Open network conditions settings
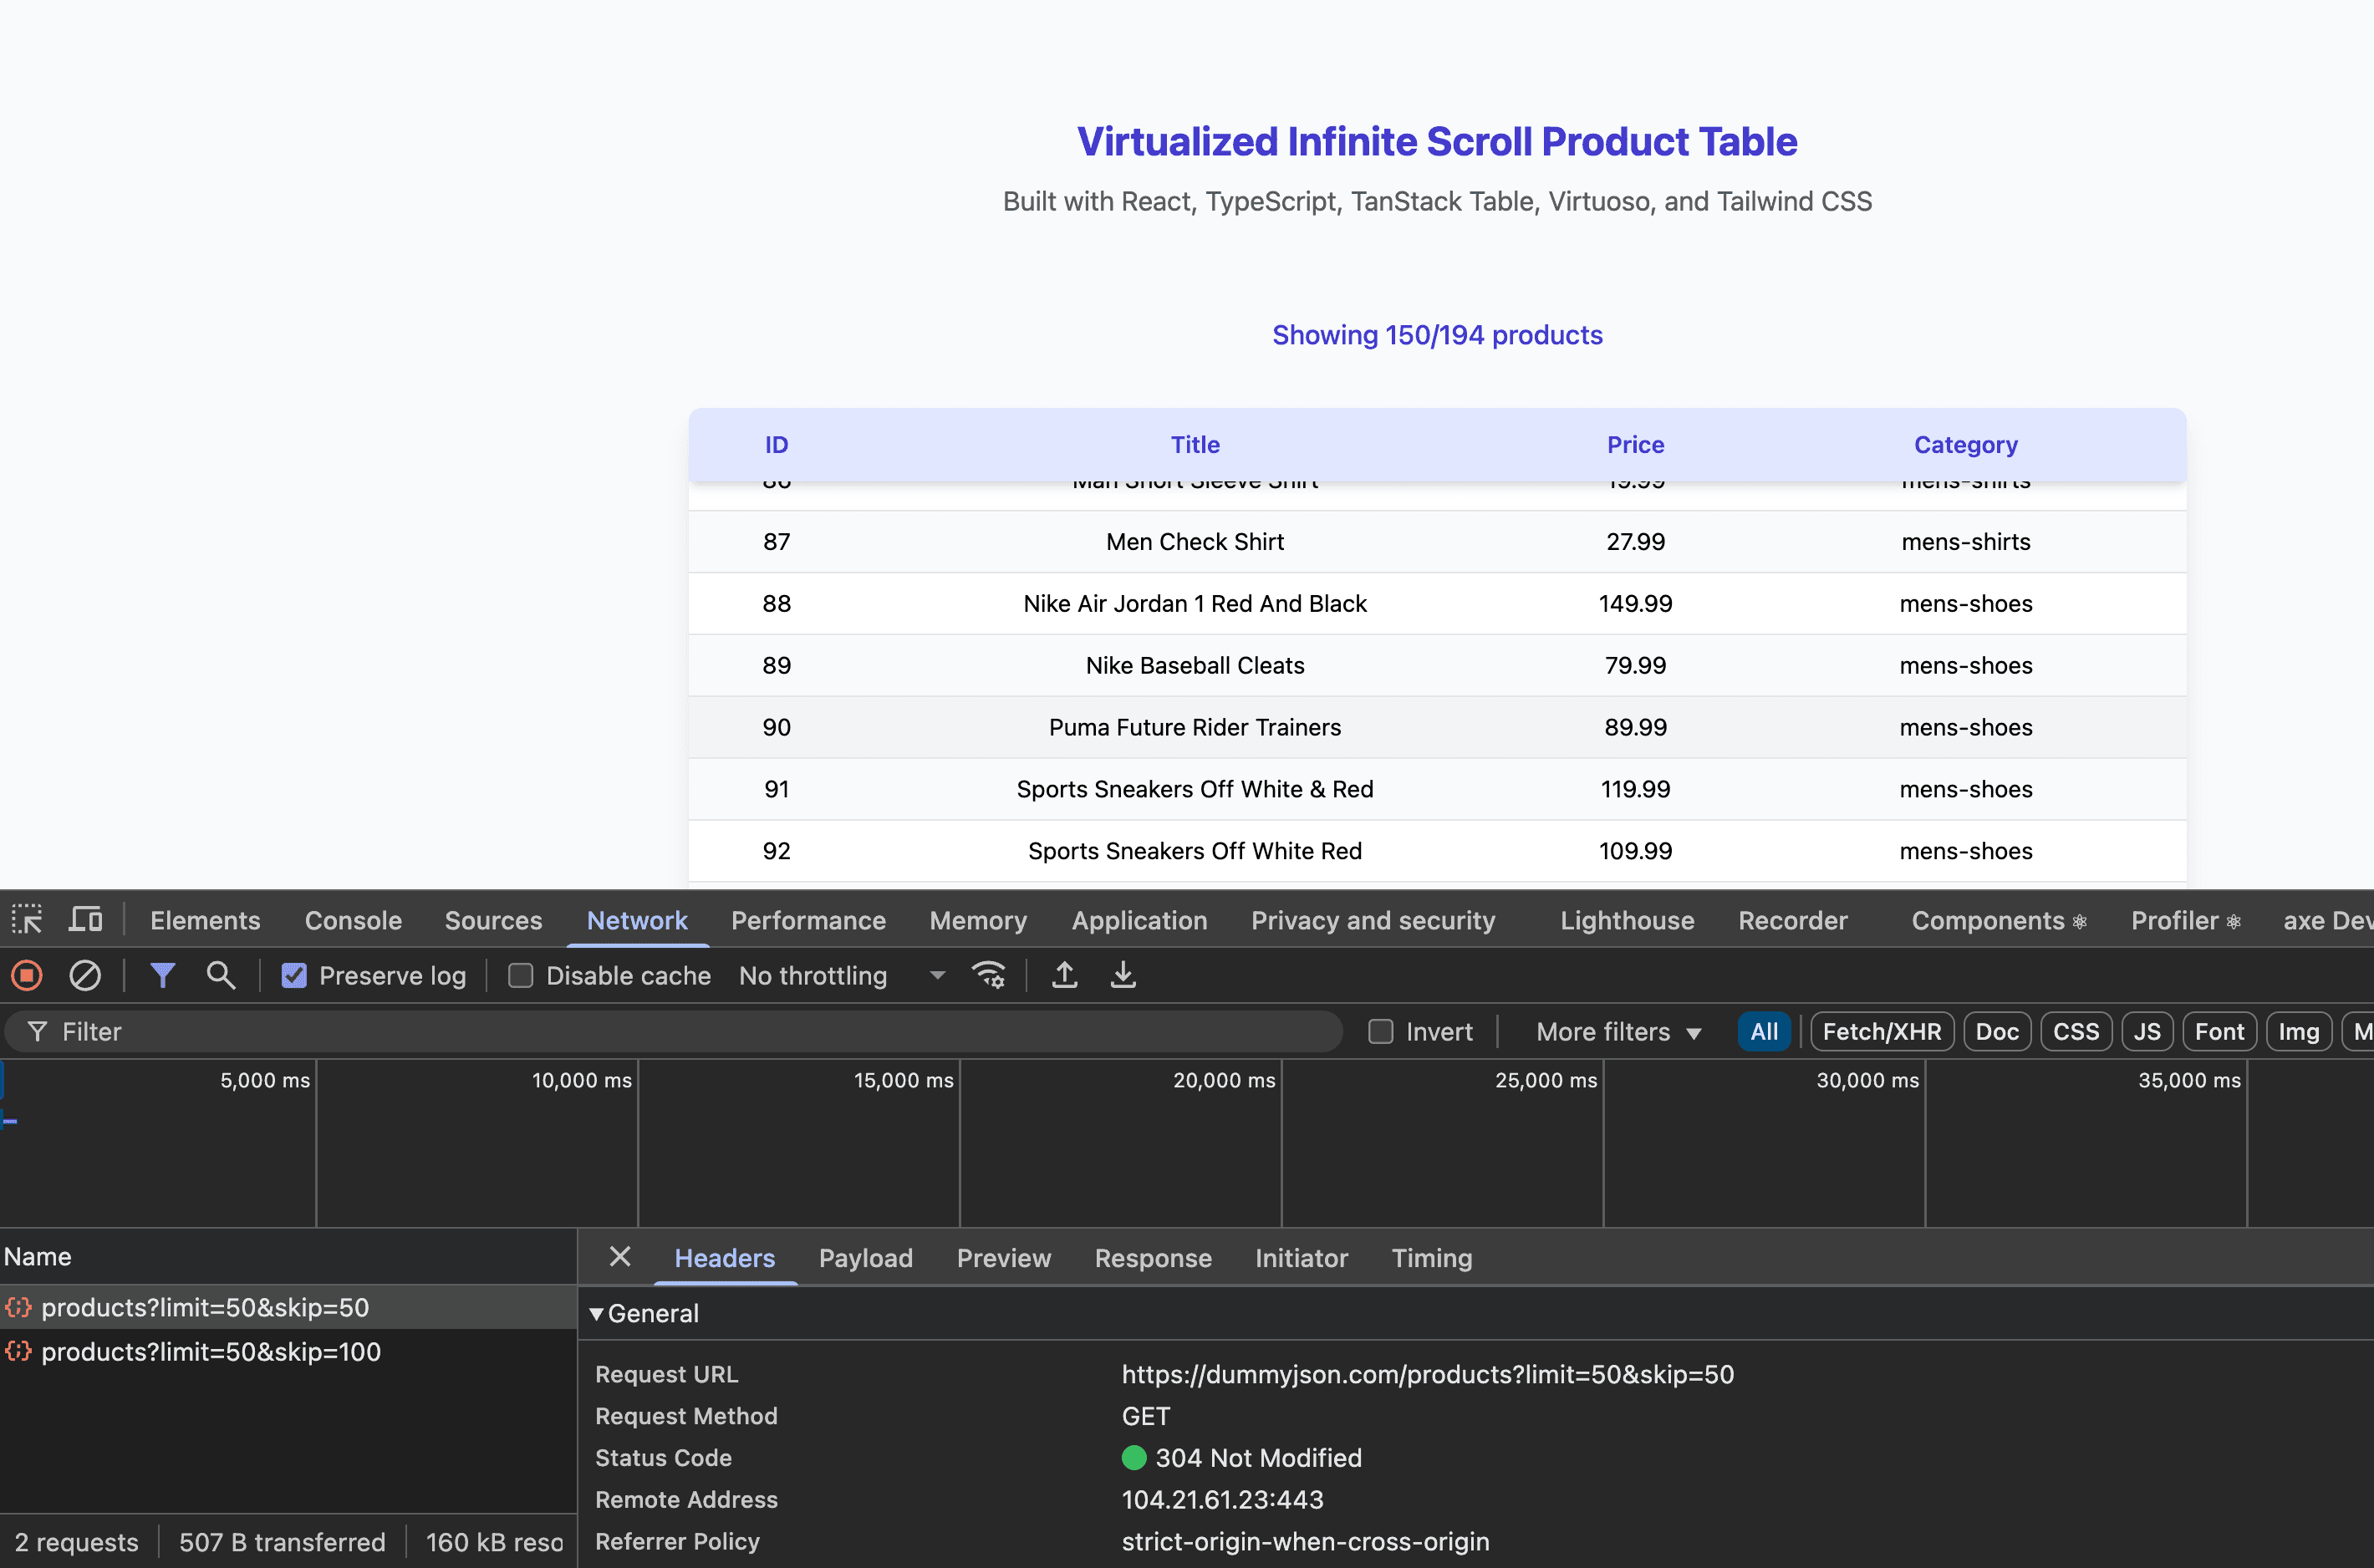Image resolution: width=2374 pixels, height=1568 pixels. (x=989, y=975)
